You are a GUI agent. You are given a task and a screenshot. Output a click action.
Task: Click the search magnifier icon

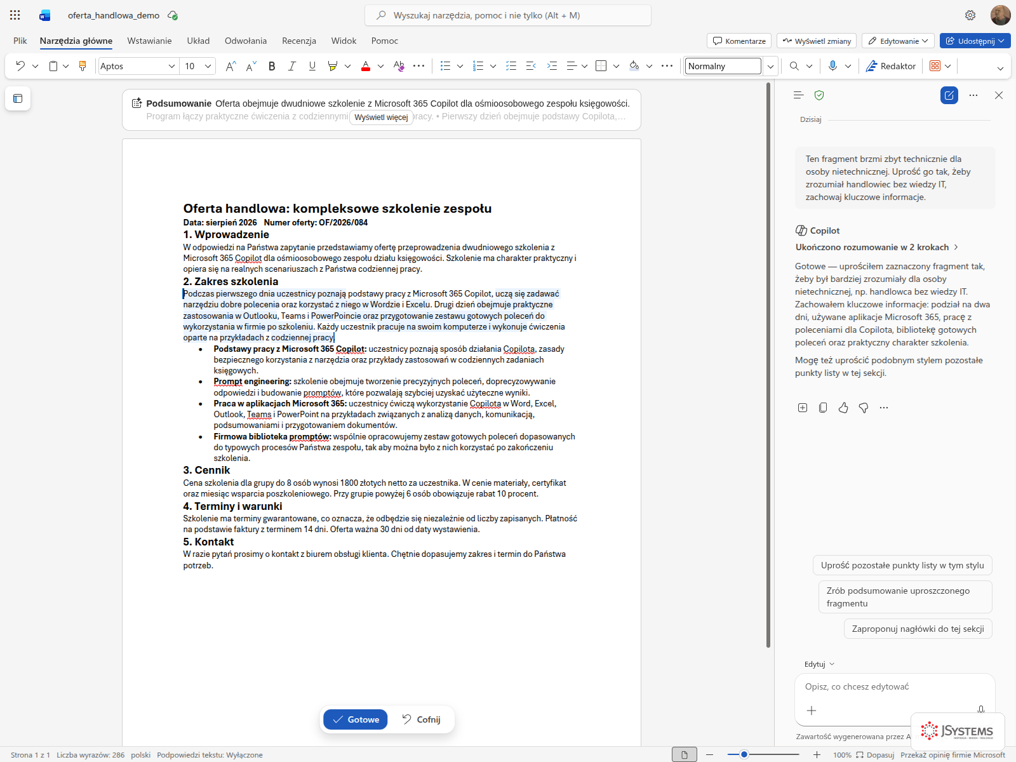point(794,66)
